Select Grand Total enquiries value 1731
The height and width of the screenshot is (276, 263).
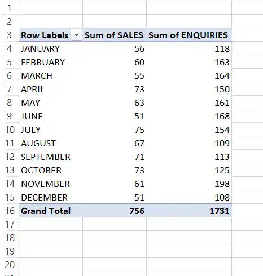189,211
